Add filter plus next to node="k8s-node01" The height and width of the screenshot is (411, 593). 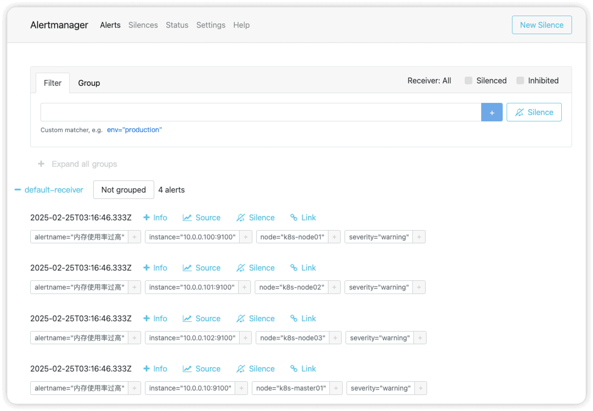[x=334, y=237]
